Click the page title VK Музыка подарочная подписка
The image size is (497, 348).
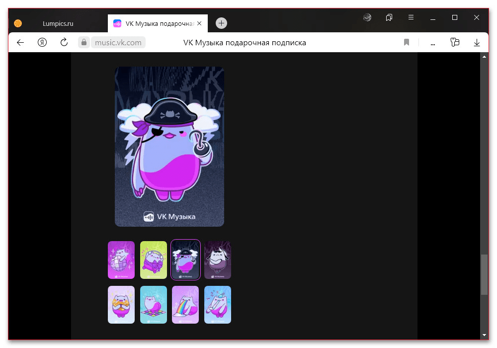tap(245, 42)
